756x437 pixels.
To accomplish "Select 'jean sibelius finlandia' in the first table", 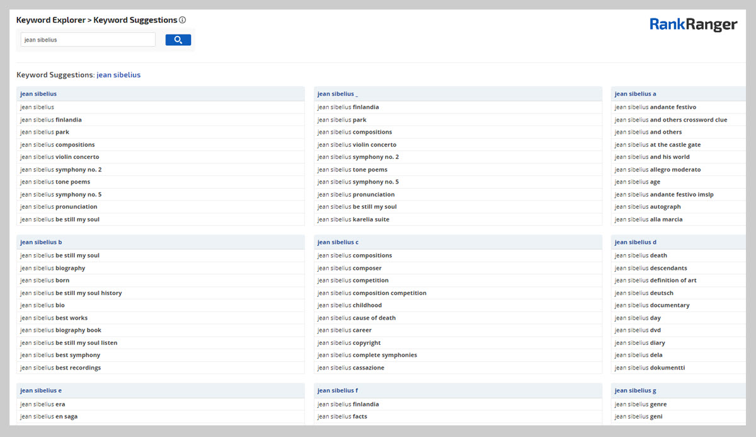I will click(x=51, y=120).
